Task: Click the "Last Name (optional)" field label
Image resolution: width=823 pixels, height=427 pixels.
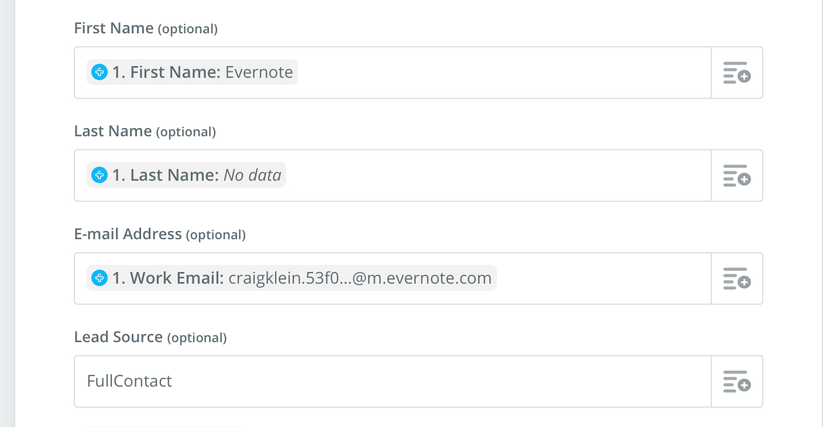Action: click(145, 131)
